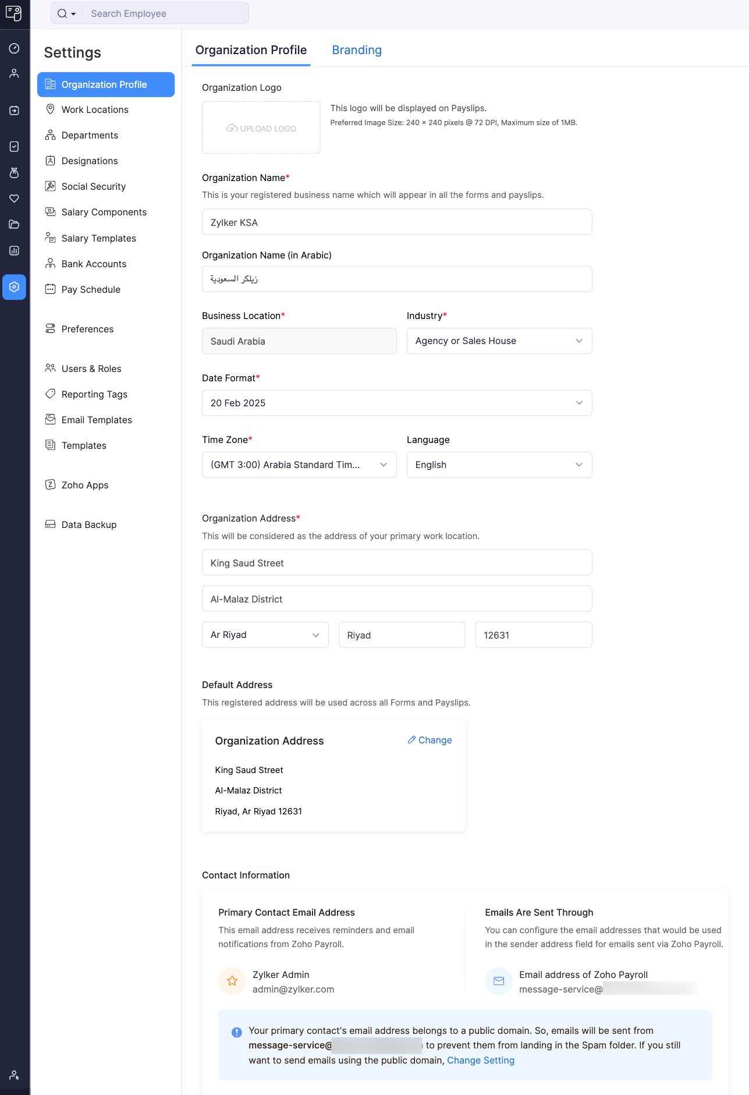
Task: Click the info icon in the blue notice
Action: point(237,1032)
